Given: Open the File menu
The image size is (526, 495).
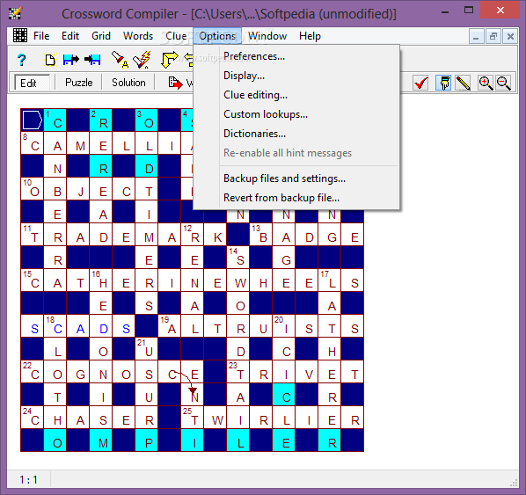Looking at the screenshot, I should (x=41, y=36).
